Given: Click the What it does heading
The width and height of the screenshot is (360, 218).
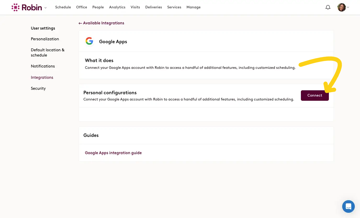Looking at the screenshot, I should (x=99, y=60).
